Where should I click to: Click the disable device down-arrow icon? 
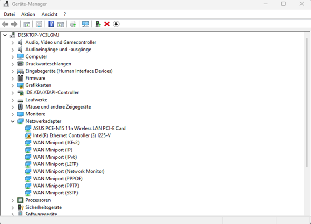(x=116, y=24)
